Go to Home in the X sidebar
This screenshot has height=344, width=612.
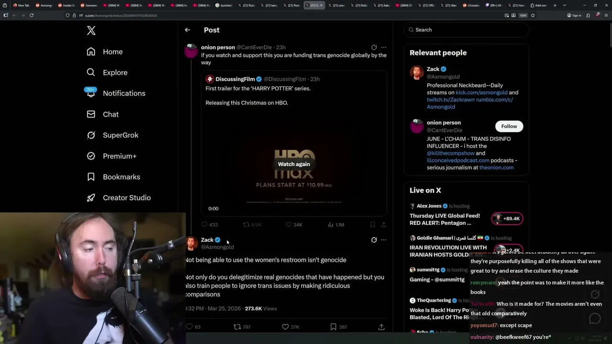[105, 52]
